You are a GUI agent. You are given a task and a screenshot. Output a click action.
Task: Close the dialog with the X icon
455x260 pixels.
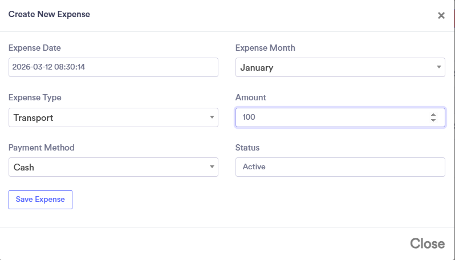click(x=441, y=15)
